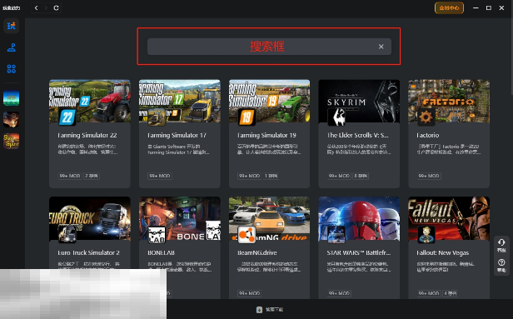Open the Farming Simulator 19 title
Image resolution: width=513 pixels, height=319 pixels.
tap(266, 135)
